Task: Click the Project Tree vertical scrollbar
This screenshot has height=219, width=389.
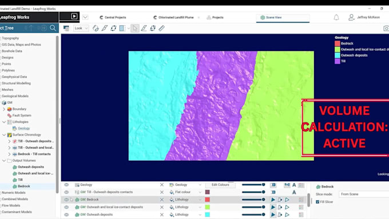Action: click(x=57, y=114)
